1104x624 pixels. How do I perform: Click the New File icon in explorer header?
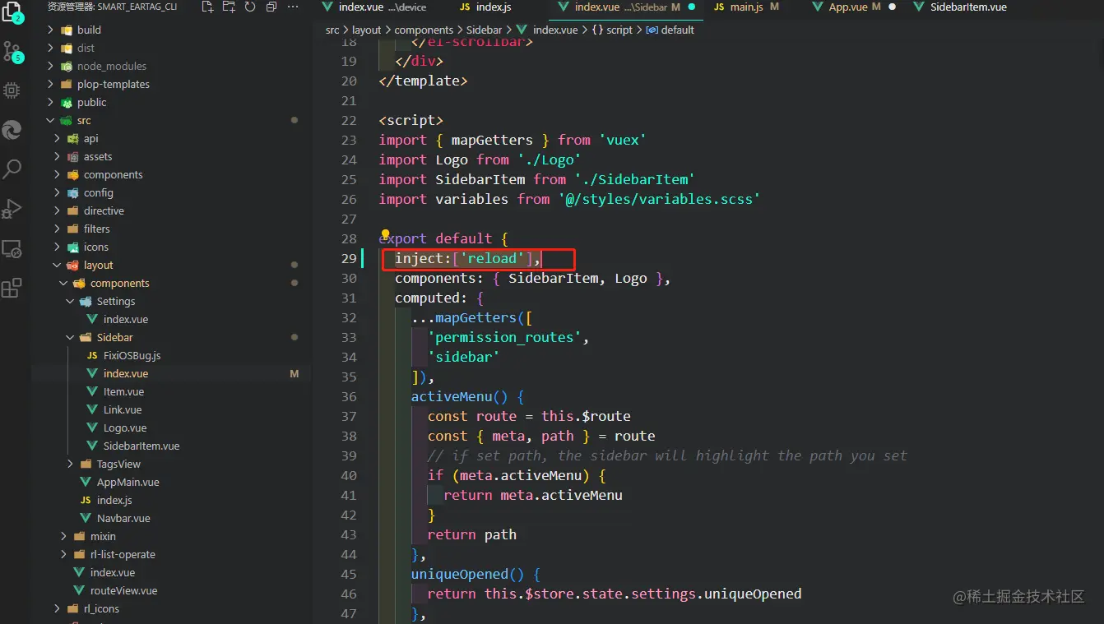point(207,7)
